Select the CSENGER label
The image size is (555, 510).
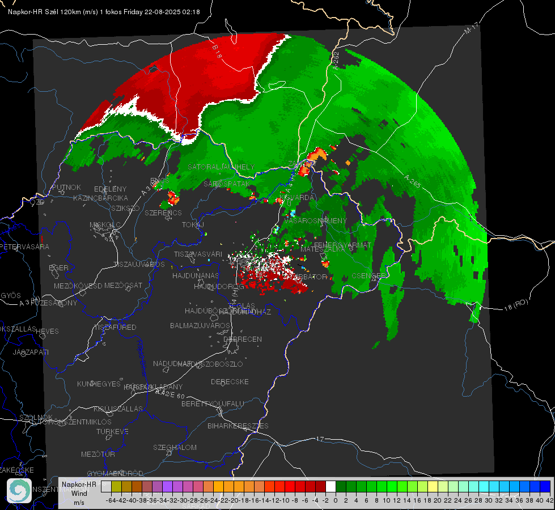coord(368,275)
